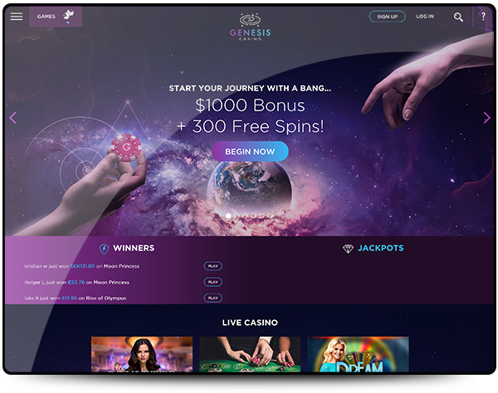
Task: Advance to next banner slide arrow
Action: (486, 118)
